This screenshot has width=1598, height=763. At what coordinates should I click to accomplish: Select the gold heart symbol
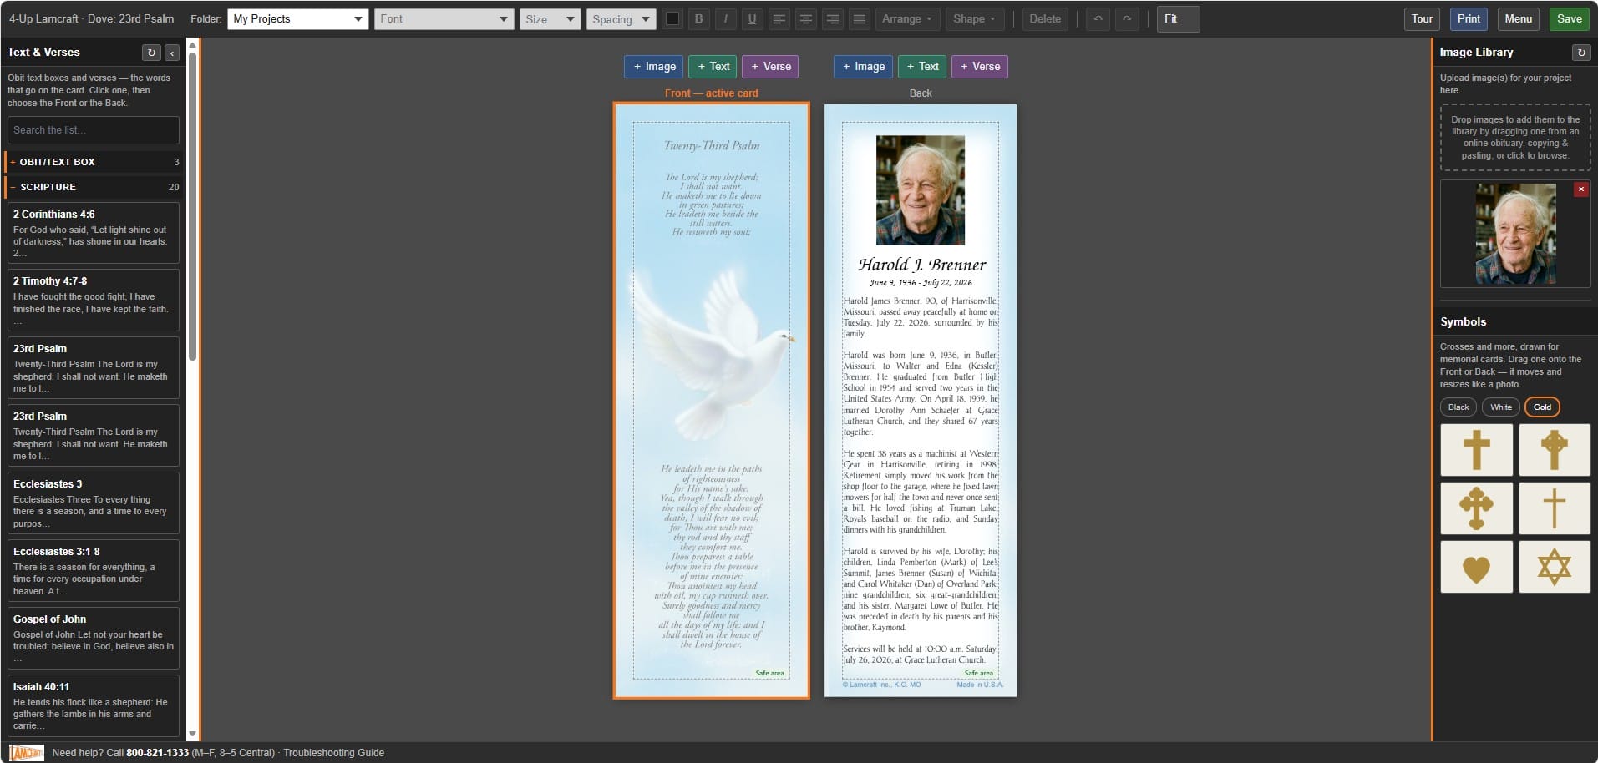coord(1476,567)
